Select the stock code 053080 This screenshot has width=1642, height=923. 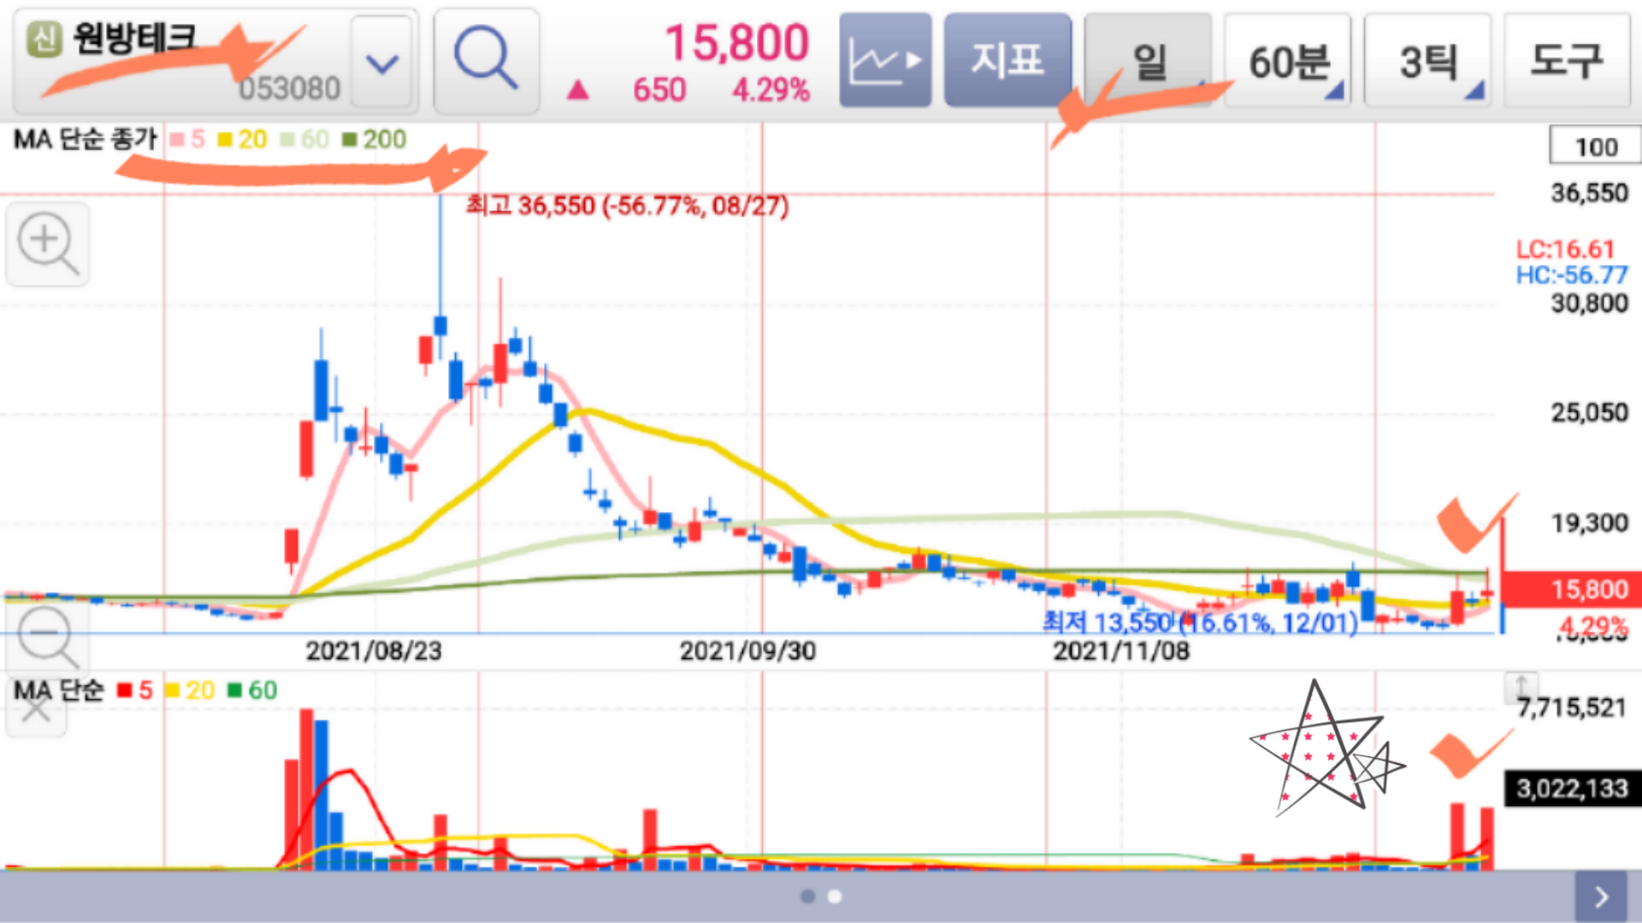pyautogui.click(x=289, y=89)
